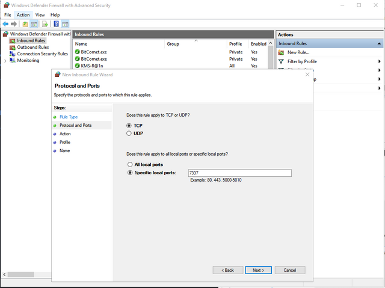
Task: Click the Profile step in wizard Steps list
Action: click(65, 142)
